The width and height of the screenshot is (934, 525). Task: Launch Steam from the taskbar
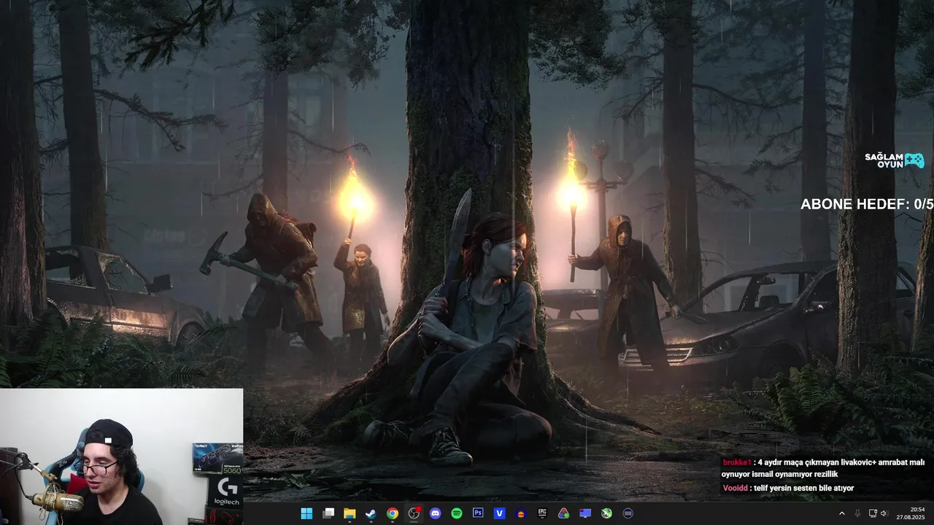(x=371, y=513)
